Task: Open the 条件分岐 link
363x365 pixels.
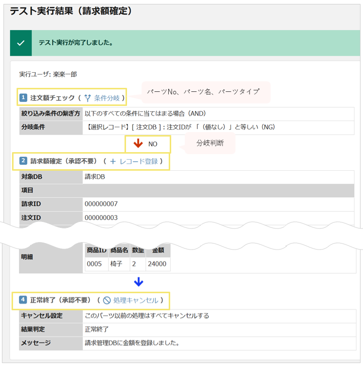Action: pos(107,98)
